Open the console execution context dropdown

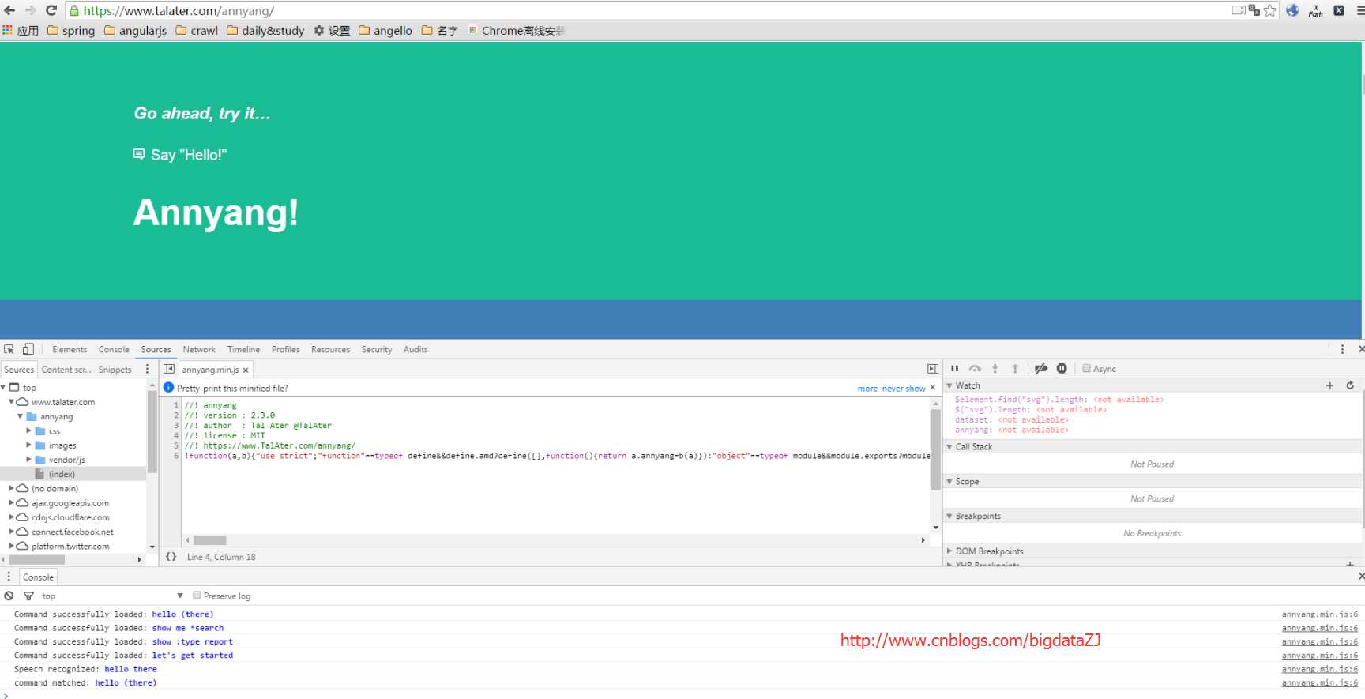[x=112, y=596]
